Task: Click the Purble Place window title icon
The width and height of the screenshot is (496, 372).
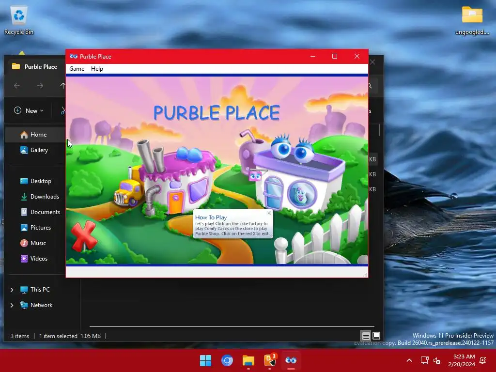Action: 74,56
